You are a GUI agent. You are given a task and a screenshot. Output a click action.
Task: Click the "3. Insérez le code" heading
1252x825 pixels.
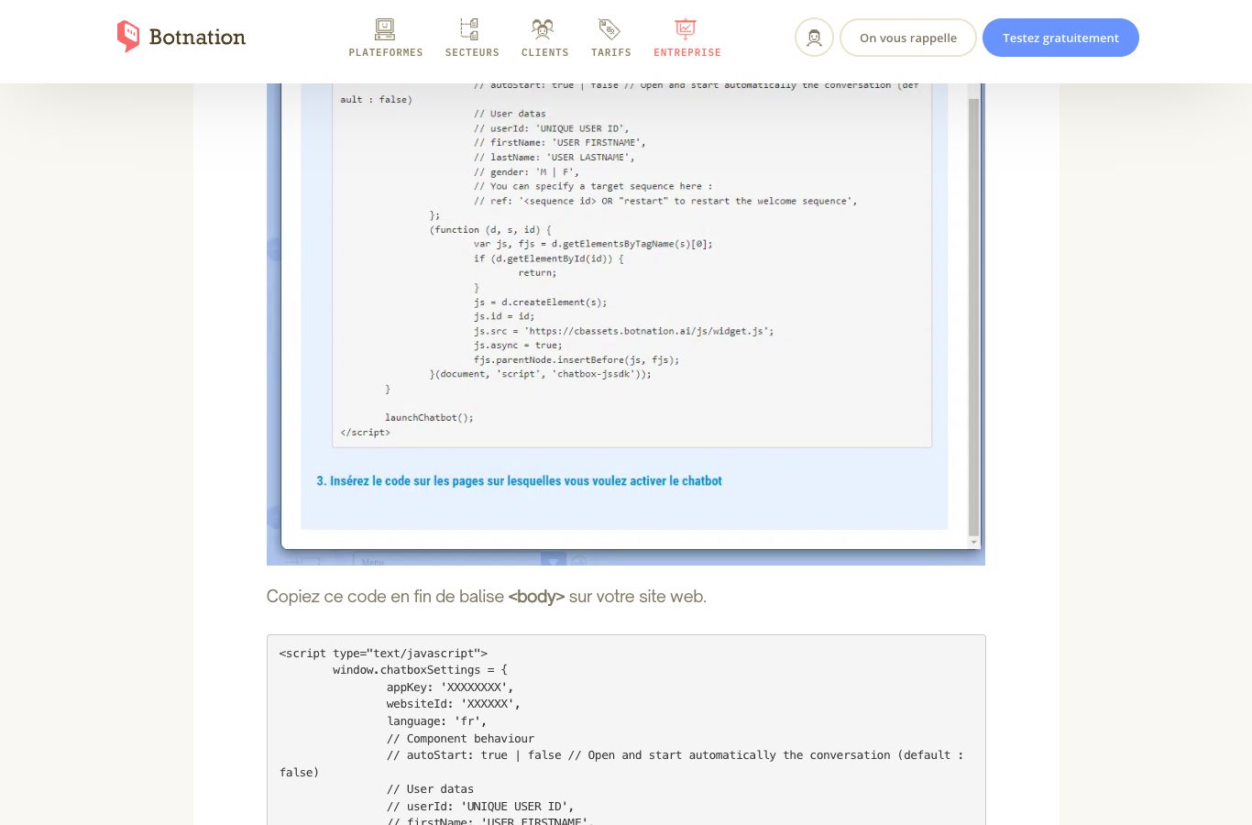point(520,480)
